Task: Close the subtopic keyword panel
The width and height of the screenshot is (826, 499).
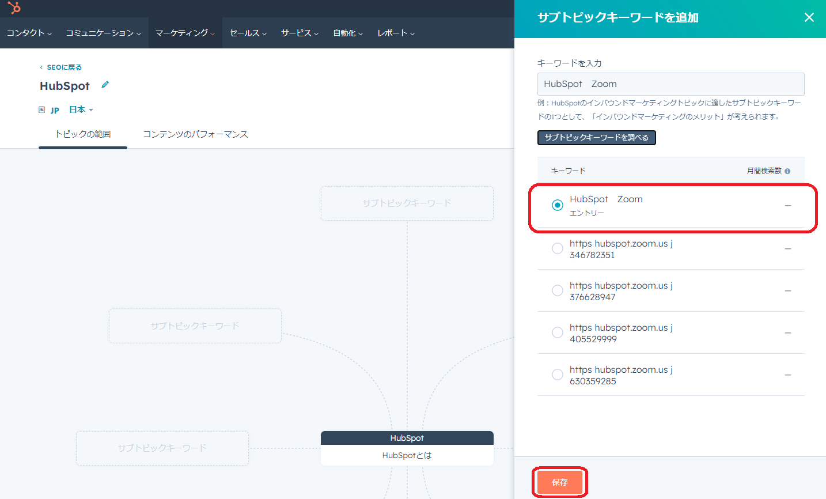Action: 809,17
